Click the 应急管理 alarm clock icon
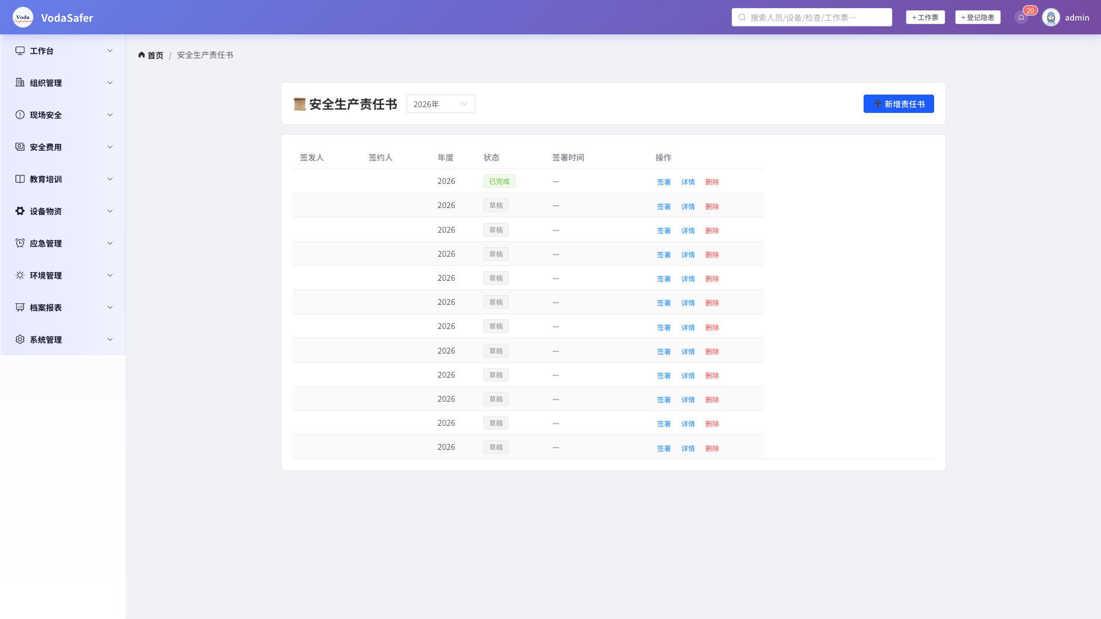 pos(20,243)
